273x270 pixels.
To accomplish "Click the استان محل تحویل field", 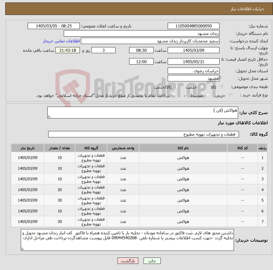I will point(193,71).
